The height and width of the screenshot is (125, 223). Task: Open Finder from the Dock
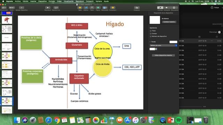(17, 120)
